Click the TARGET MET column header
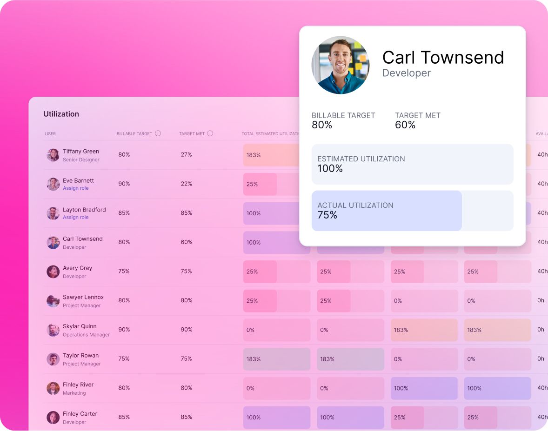The width and height of the screenshot is (548, 431). [192, 134]
